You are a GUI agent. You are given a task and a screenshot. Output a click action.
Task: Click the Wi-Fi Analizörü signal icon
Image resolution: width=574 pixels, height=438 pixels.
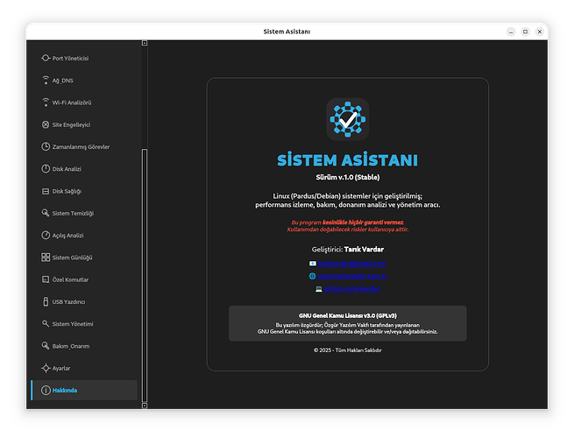46,102
